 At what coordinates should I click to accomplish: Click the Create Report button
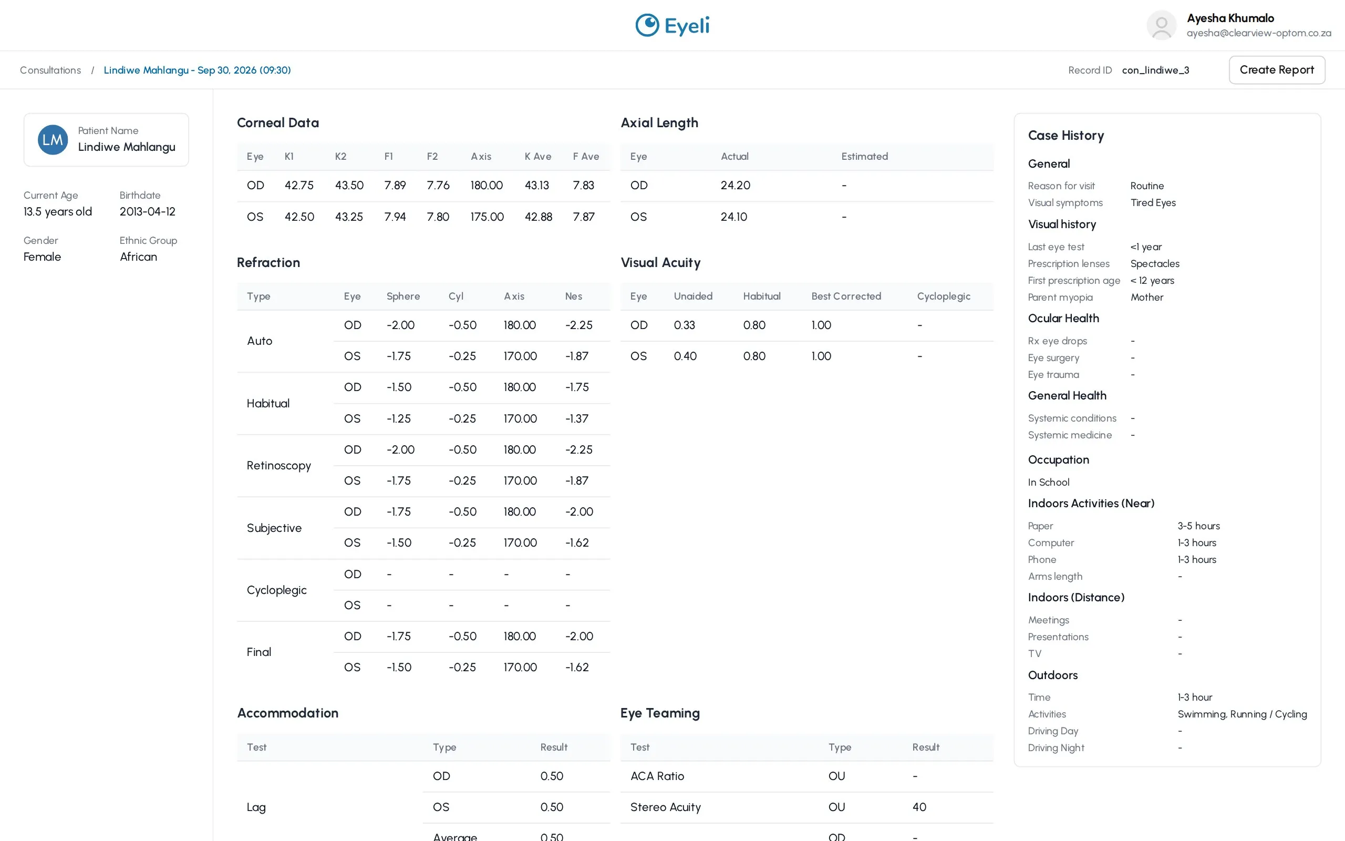1277,70
